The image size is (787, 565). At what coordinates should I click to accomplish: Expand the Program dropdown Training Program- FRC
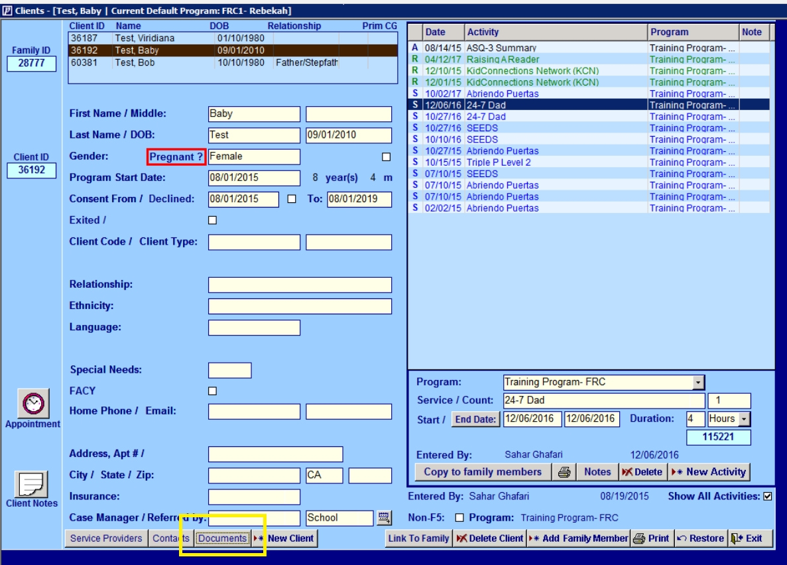click(698, 383)
